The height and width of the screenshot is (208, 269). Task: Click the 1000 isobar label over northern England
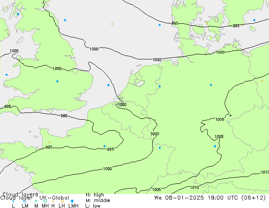pos(57,69)
